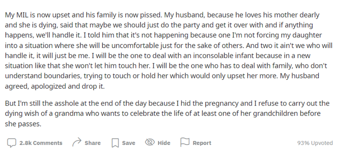337x156 pixels.
Task: Hide the post using the crossed-eye icon
Action: [x=150, y=142]
